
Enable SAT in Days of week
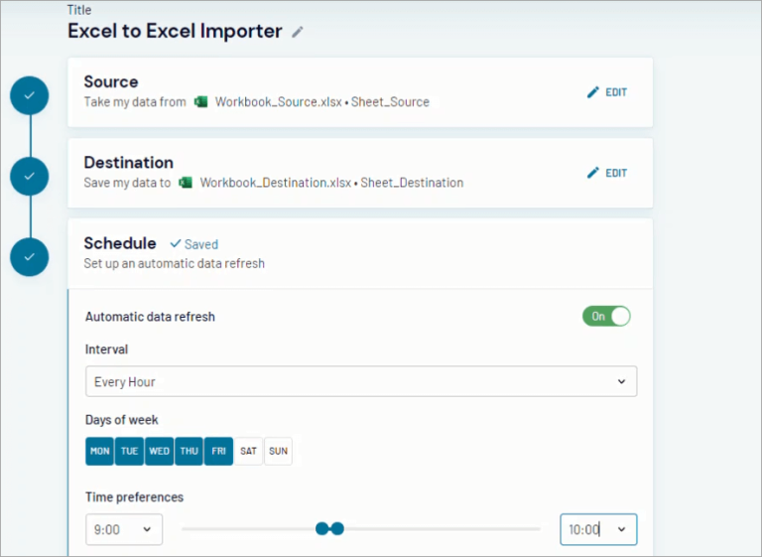(x=248, y=451)
